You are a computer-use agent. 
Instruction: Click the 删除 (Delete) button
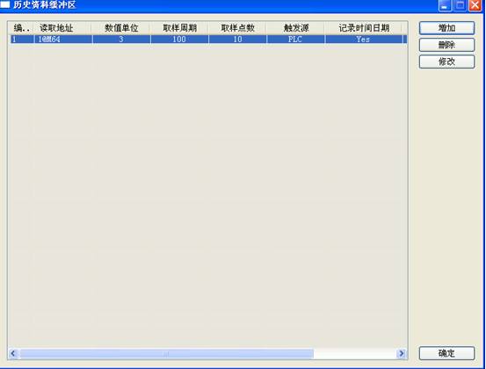coord(446,45)
